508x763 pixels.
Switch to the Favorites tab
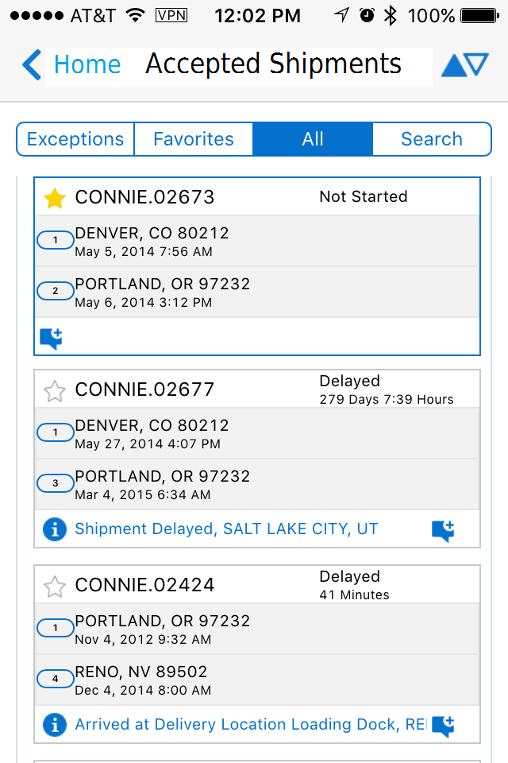point(193,138)
